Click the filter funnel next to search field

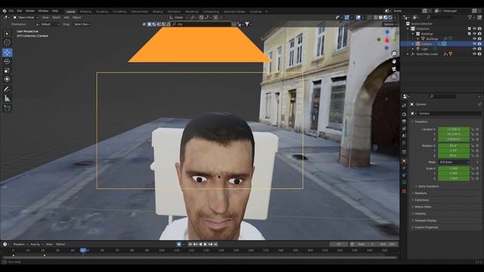point(247,24)
